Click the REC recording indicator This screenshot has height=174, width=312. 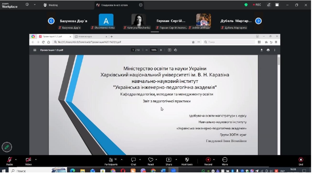point(257,5)
